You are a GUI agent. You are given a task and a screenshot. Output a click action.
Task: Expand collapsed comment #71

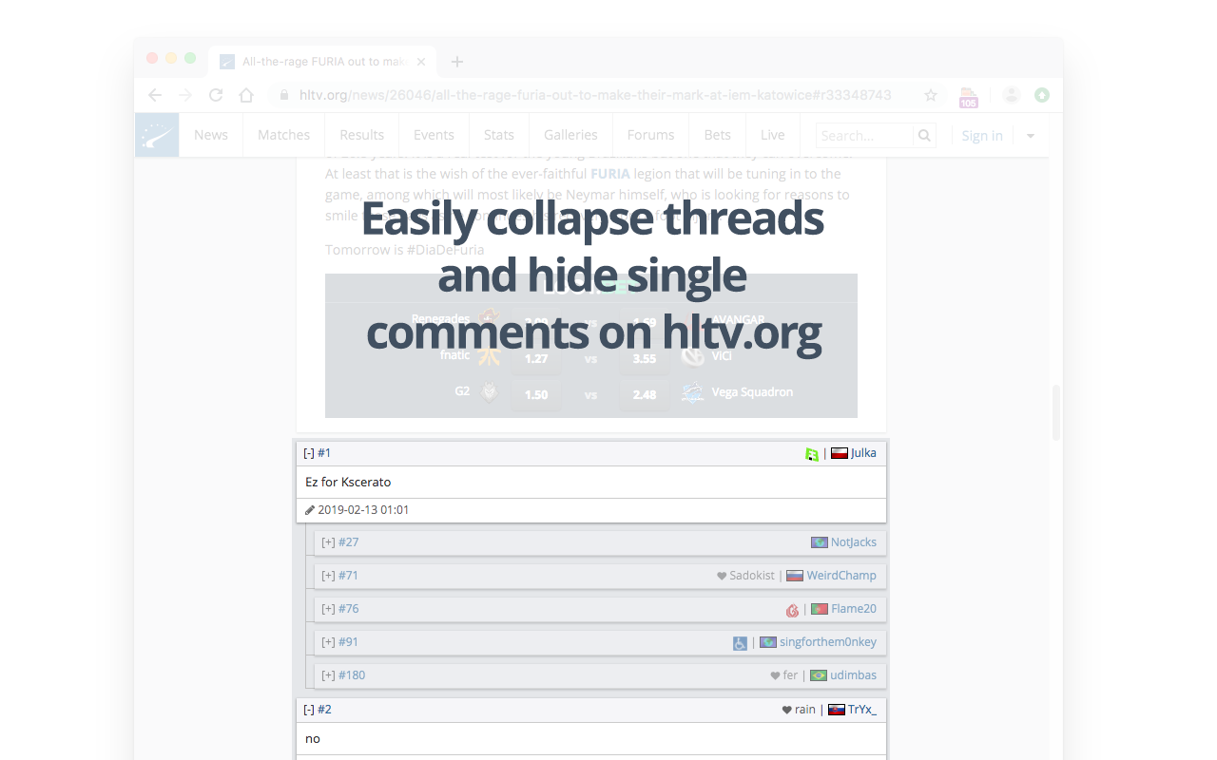tap(328, 576)
